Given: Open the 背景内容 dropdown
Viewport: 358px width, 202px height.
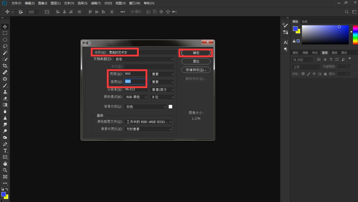Looking at the screenshot, I should 146,107.
